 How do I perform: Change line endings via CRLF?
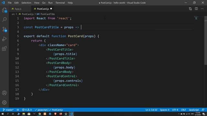coord(183,110)
